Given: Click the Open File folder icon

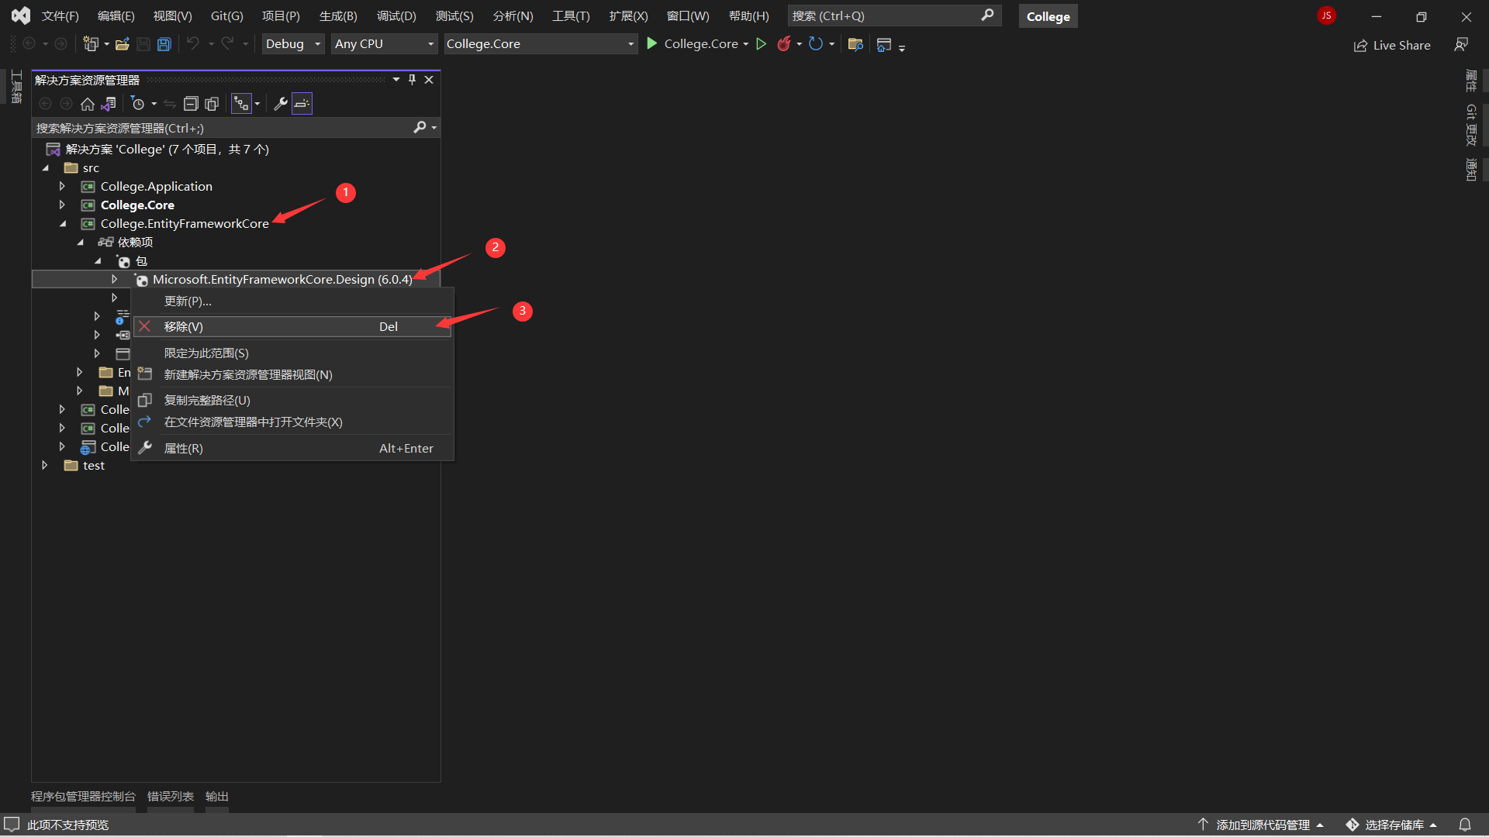Looking at the screenshot, I should (x=122, y=44).
